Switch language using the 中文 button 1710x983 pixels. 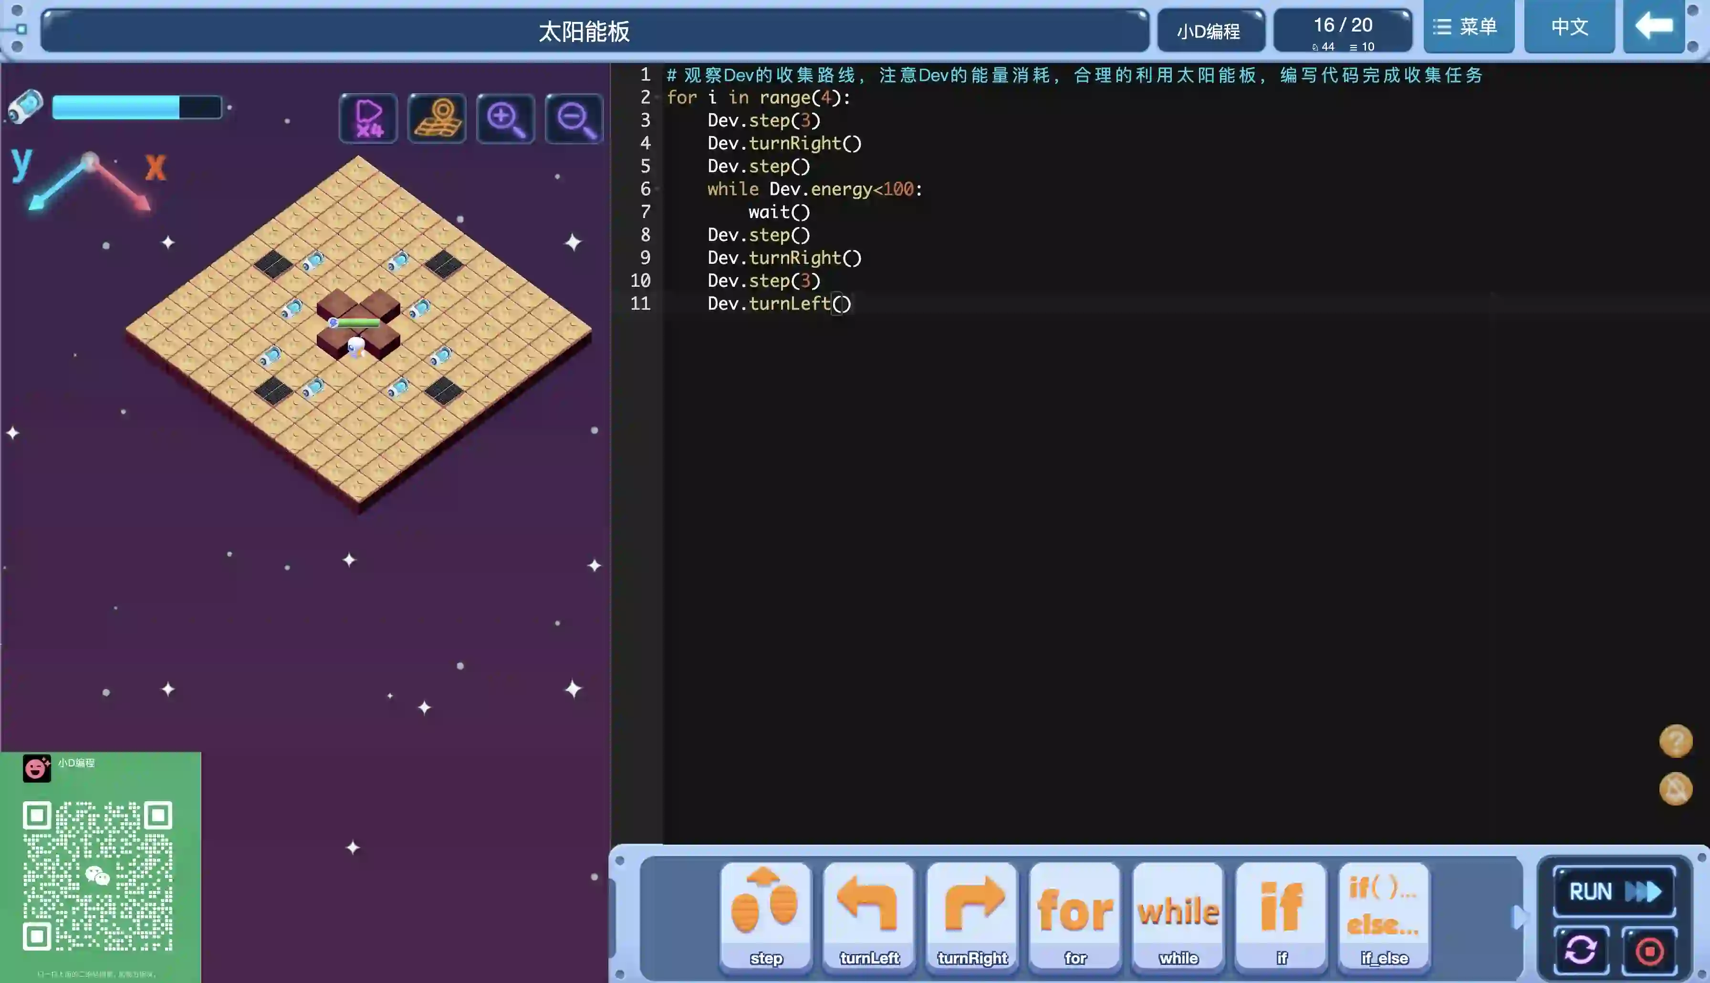tap(1569, 27)
